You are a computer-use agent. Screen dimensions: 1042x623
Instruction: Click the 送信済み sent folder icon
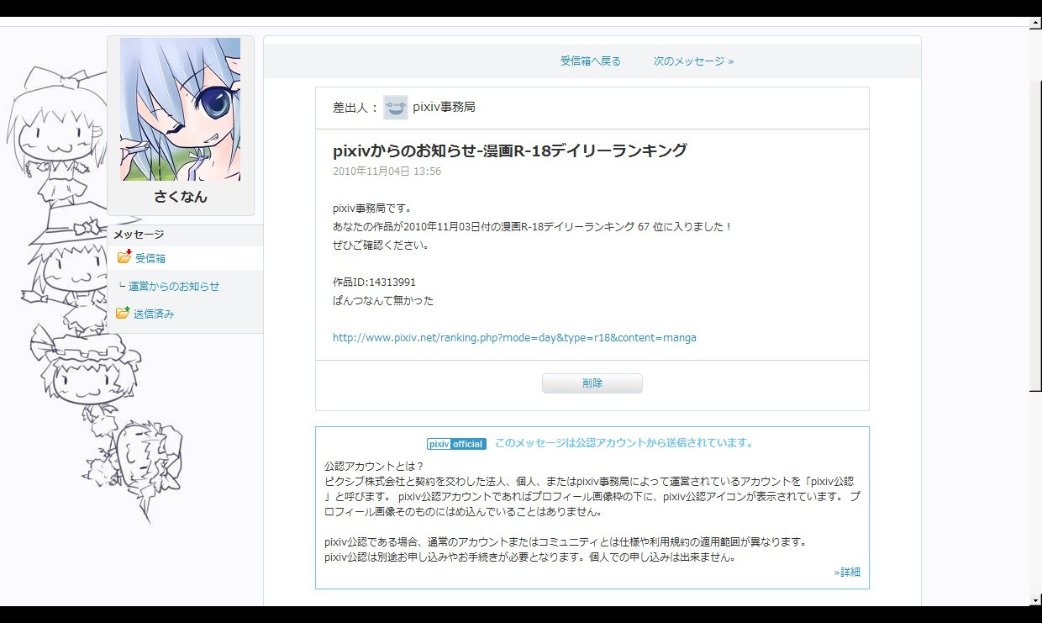124,313
